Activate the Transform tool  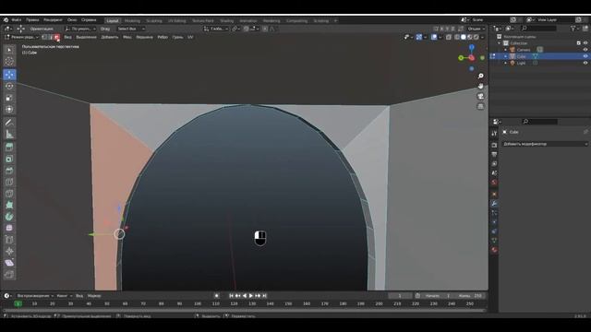(9, 110)
